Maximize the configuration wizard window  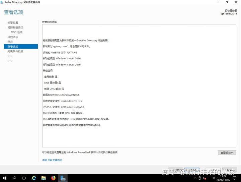pyautogui.click(x=227, y=2)
